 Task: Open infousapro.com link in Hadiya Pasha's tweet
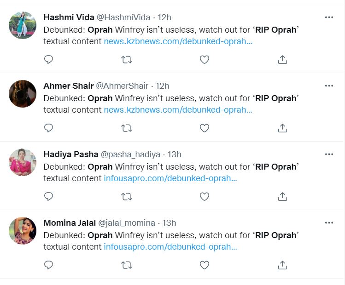[x=170, y=178]
